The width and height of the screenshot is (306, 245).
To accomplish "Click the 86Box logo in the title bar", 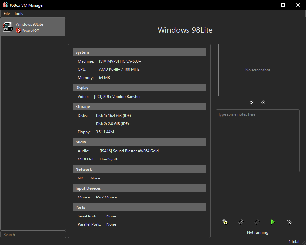I will [x=5, y=5].
